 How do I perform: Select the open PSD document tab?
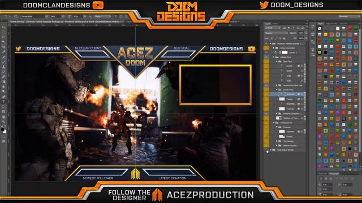tap(65, 21)
